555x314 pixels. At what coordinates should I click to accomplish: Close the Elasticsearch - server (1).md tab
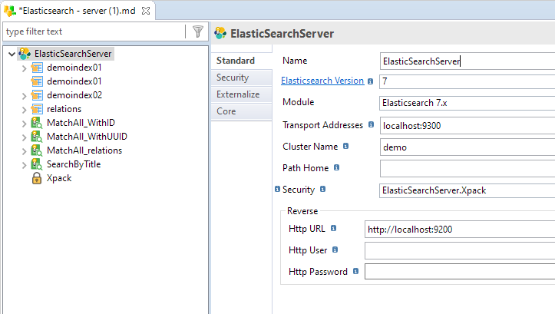point(146,11)
